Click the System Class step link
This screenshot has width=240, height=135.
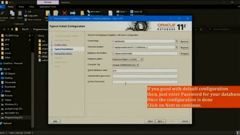[60, 45]
